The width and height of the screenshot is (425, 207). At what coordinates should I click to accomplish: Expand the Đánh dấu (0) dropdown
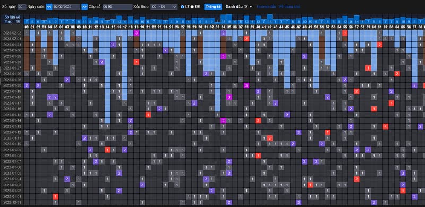239,7
